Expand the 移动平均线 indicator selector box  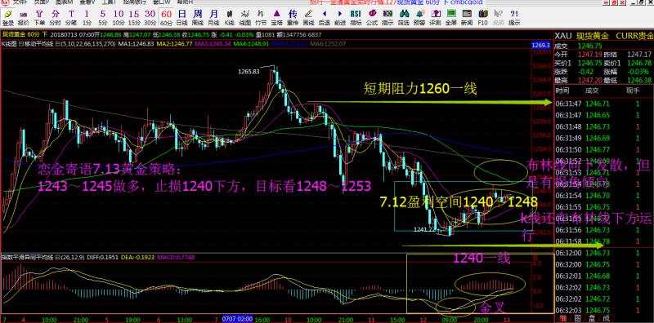(x=34, y=43)
